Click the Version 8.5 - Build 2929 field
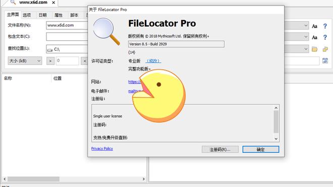 pyautogui.click(x=176, y=44)
